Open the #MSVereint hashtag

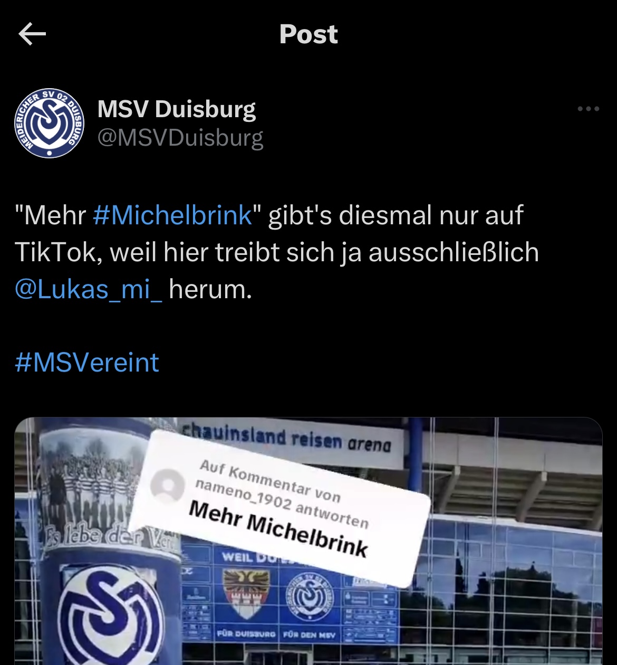pos(87,363)
